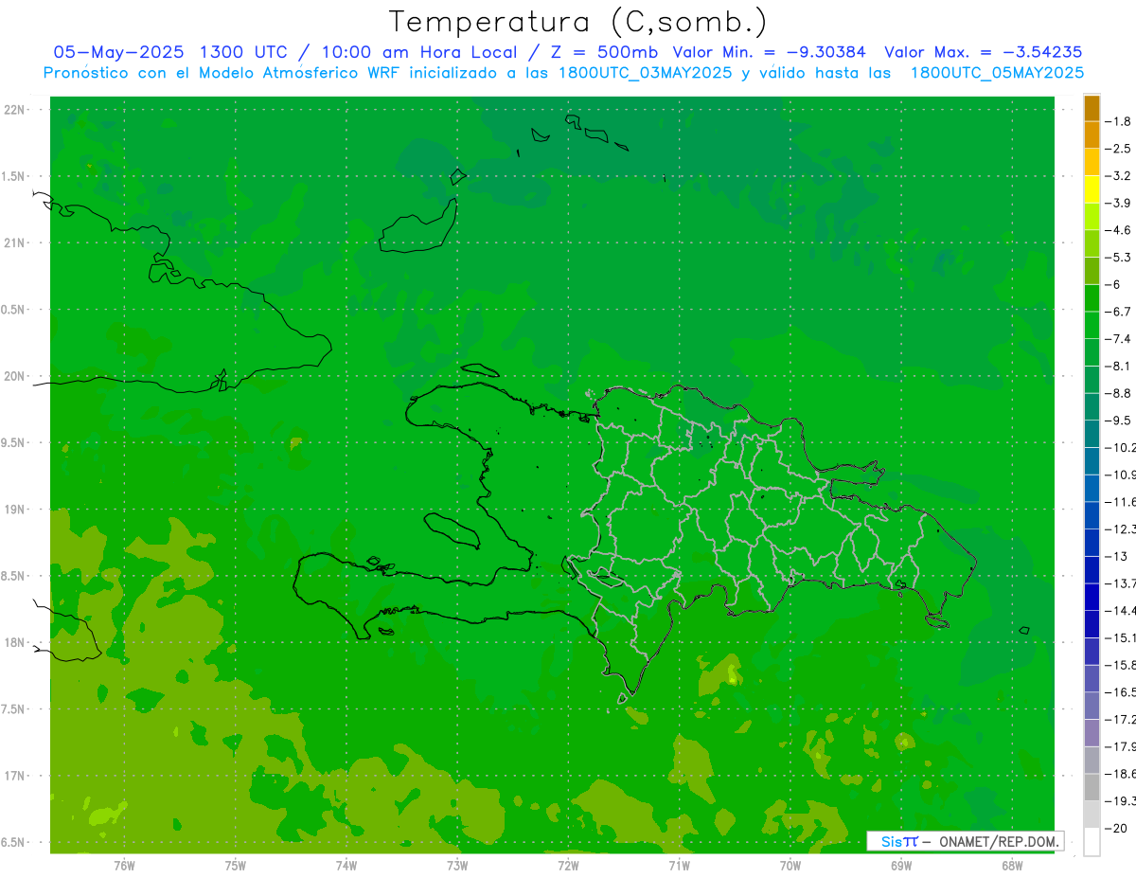Click the "-13" colorbar value
The height and width of the screenshot is (878, 1136).
click(1117, 556)
